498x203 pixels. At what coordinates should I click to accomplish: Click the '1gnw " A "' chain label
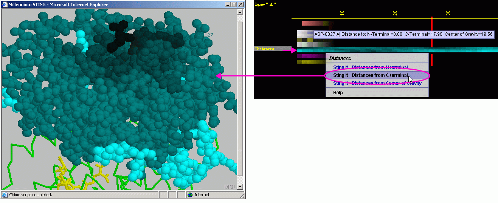265,4
